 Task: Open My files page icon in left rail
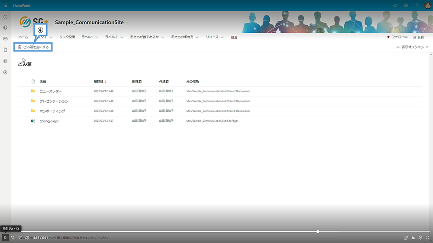click(5, 50)
